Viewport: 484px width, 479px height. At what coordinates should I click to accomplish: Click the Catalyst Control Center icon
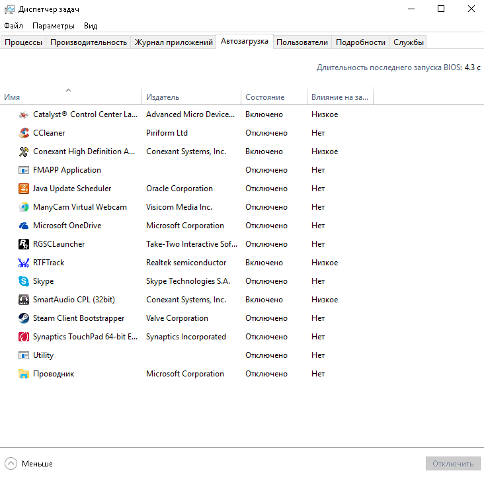click(x=24, y=114)
